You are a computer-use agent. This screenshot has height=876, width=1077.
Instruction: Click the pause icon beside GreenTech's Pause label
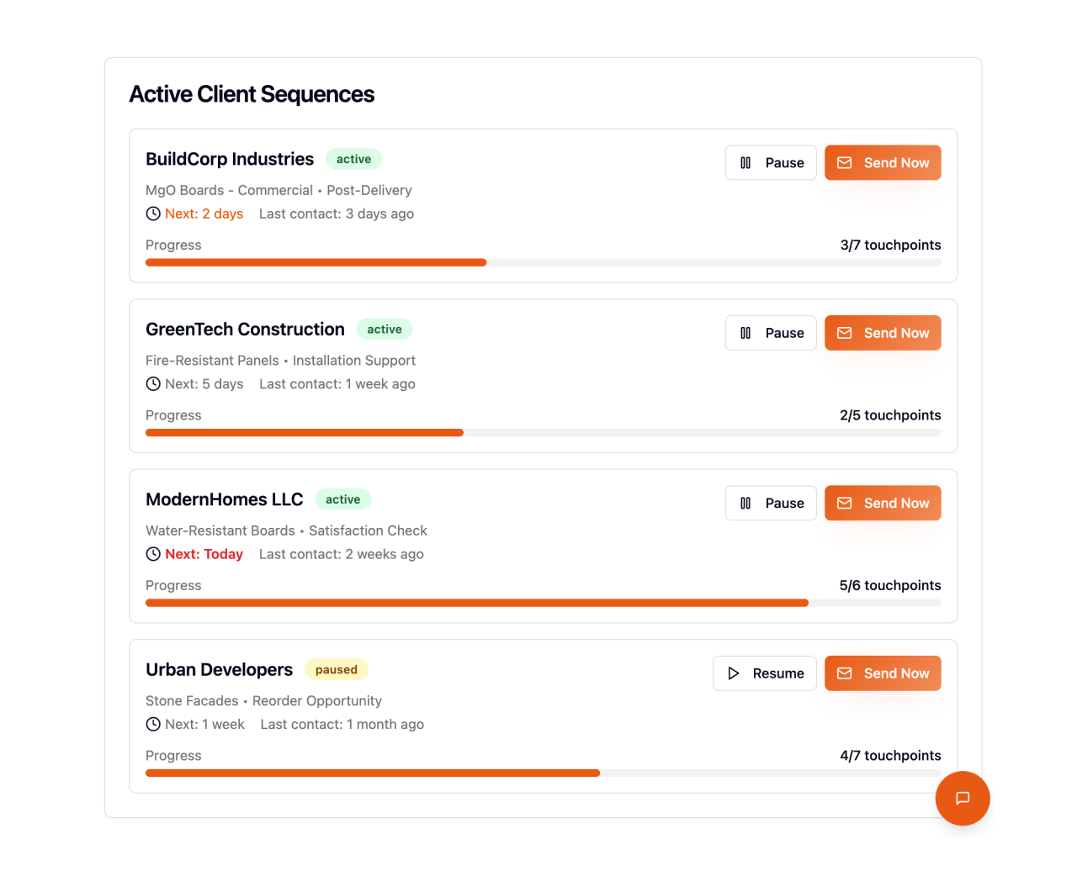[745, 333]
